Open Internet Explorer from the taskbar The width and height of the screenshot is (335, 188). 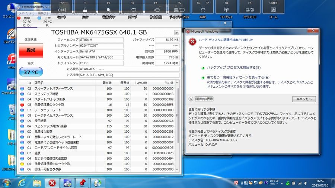[22, 183]
